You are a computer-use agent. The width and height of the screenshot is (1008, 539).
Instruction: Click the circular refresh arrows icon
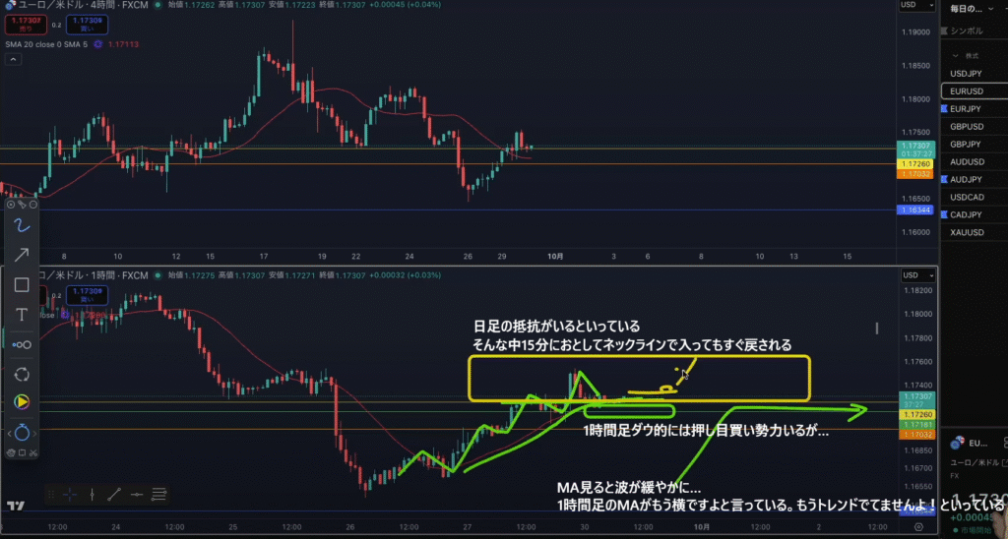pyautogui.click(x=22, y=375)
